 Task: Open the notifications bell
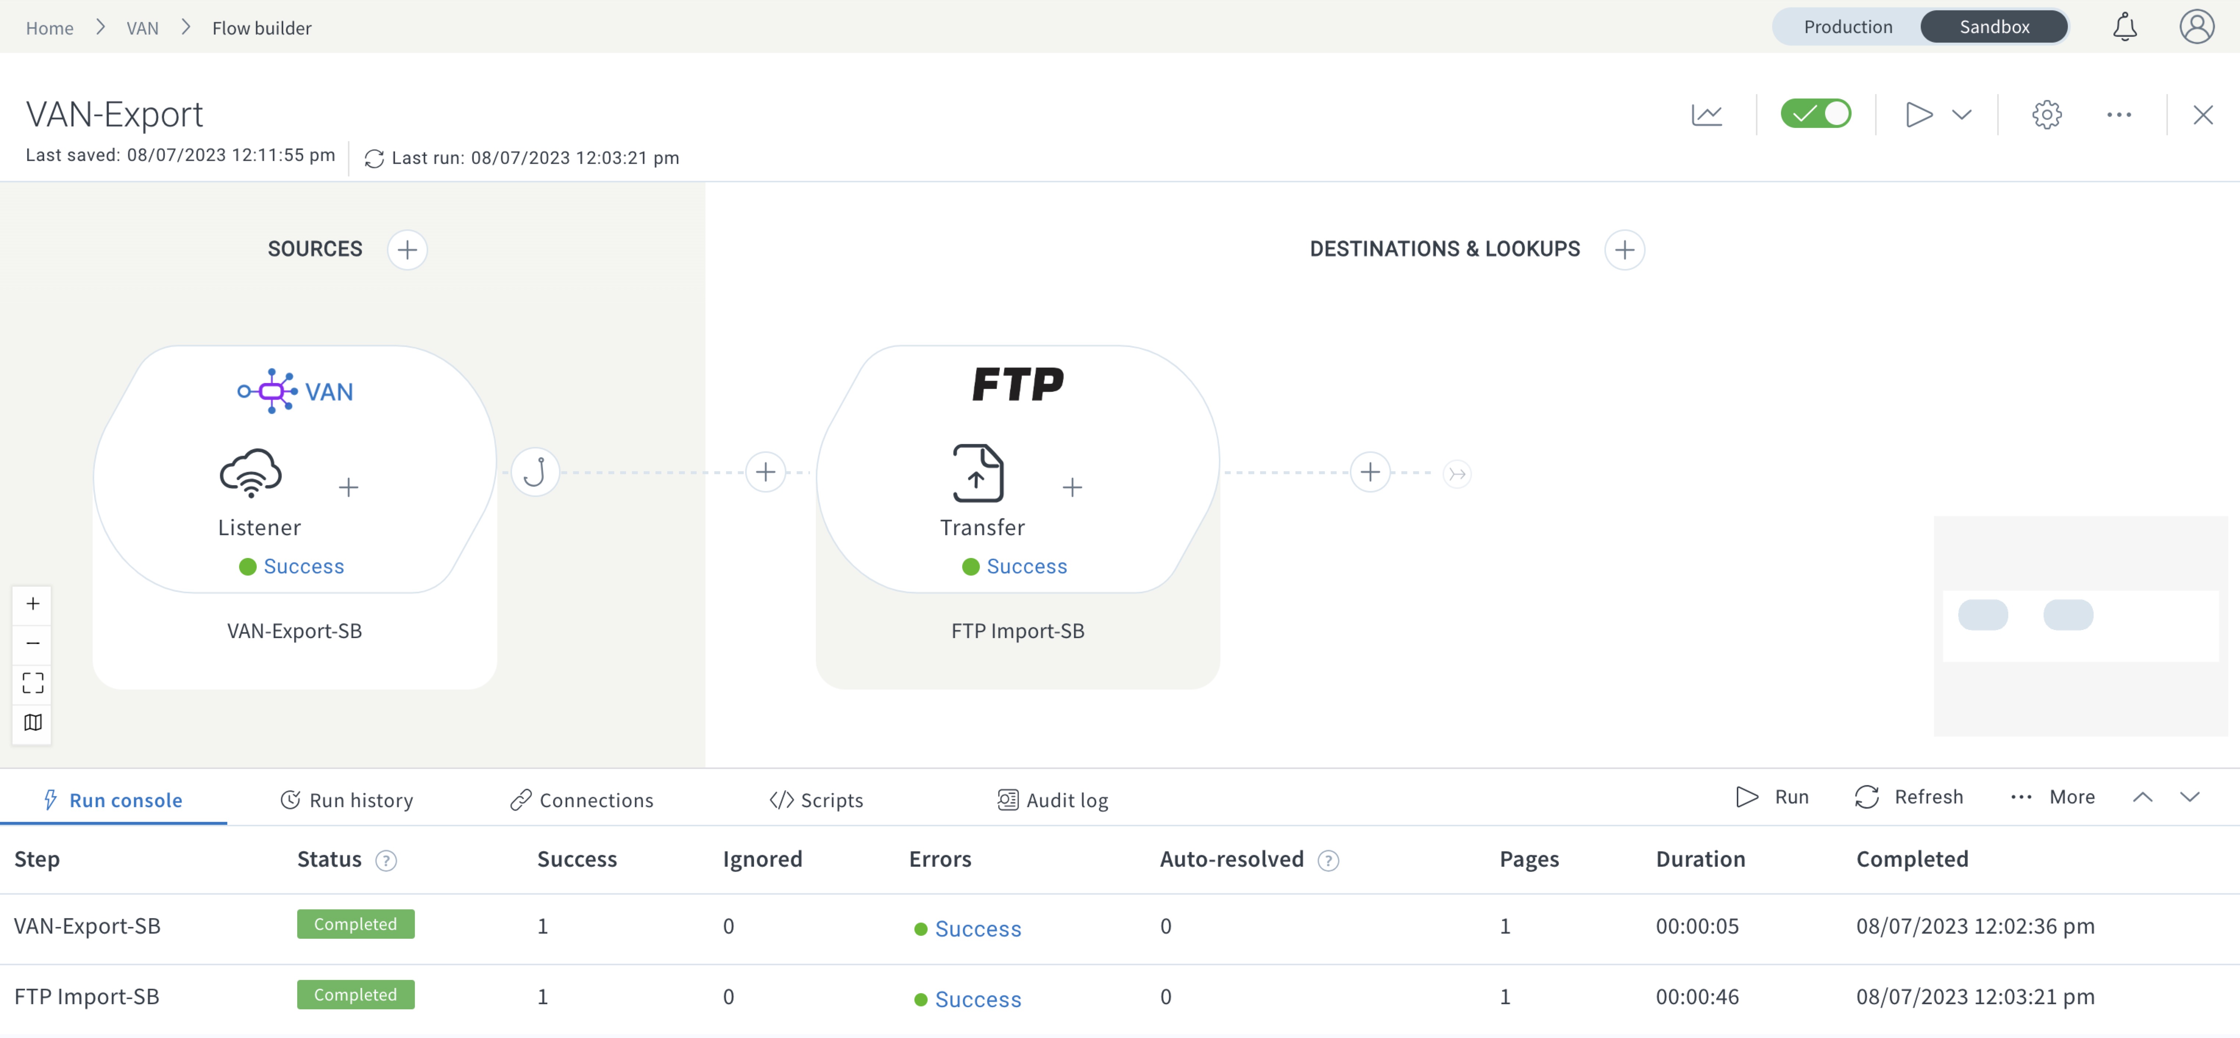[x=2125, y=26]
